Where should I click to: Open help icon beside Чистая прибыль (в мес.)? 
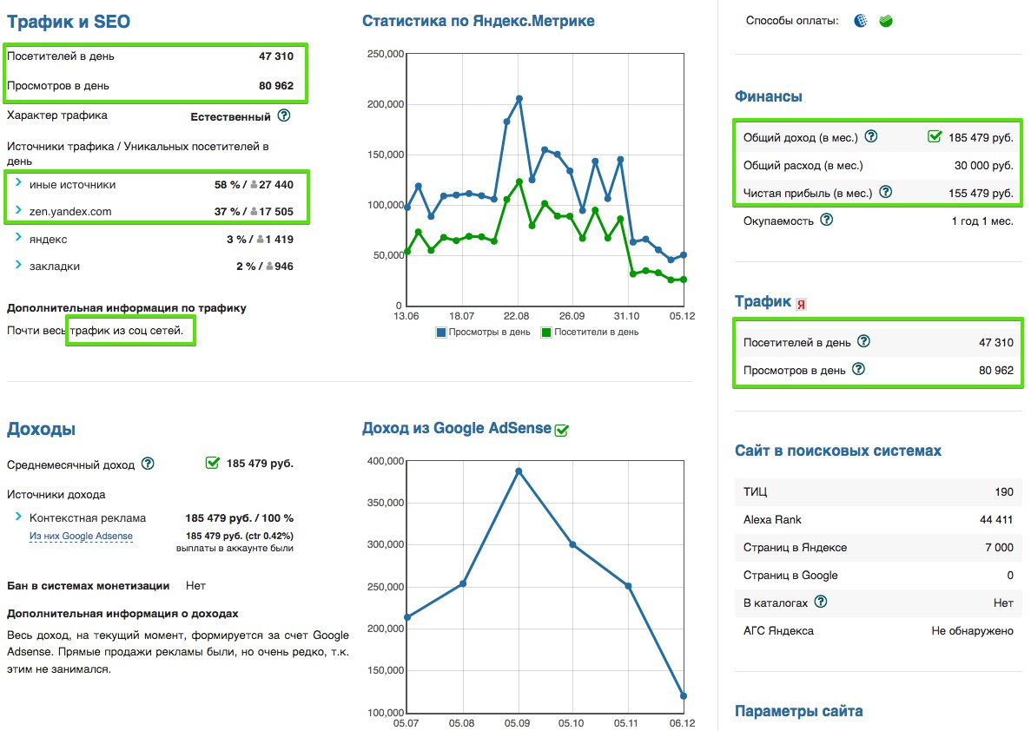coord(886,192)
